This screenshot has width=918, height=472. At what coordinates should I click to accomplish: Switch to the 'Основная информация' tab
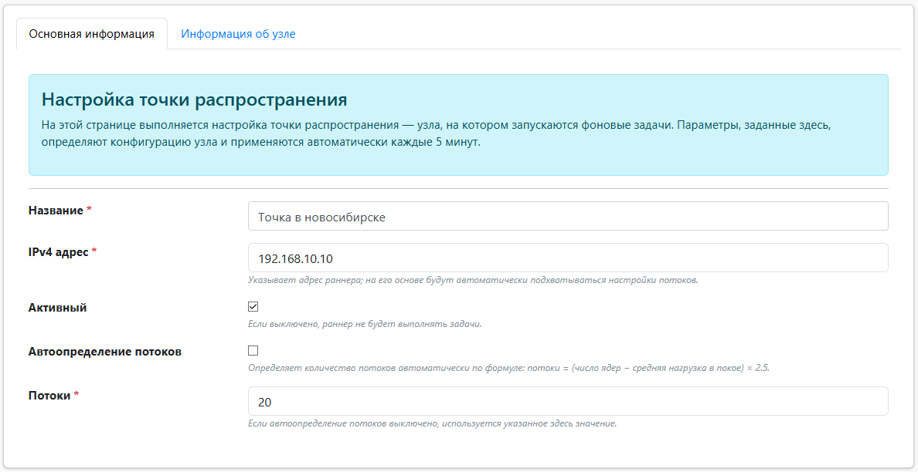coord(91,34)
